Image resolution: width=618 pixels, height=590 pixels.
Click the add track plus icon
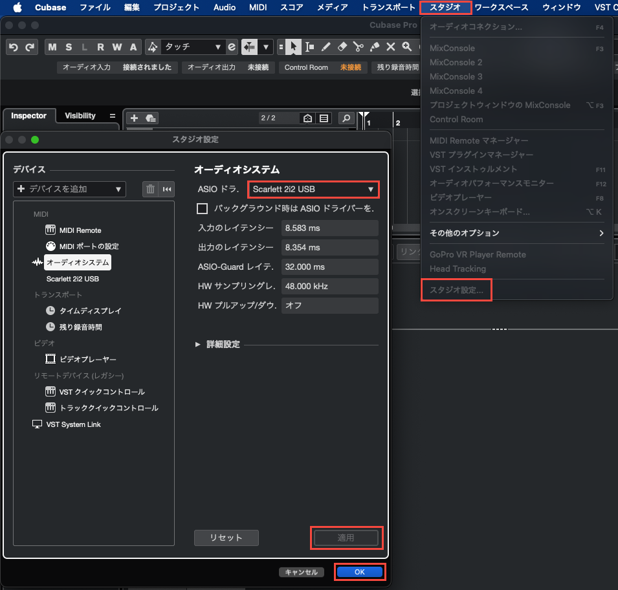134,118
